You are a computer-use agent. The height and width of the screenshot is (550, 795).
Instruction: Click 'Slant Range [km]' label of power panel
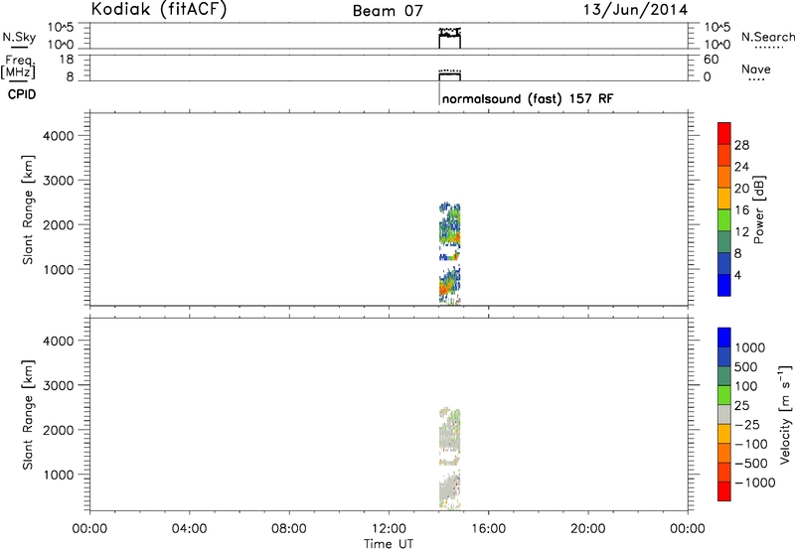(x=28, y=209)
